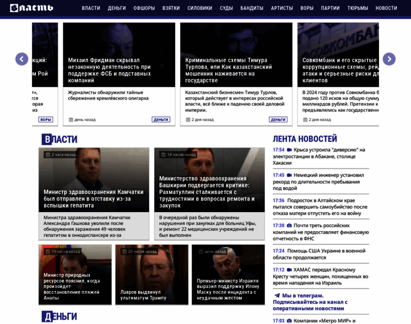Go to previous carousel slide

[x=22, y=59]
